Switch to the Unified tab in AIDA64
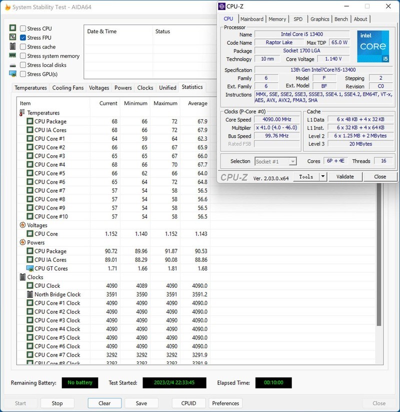400x412 pixels. coord(167,88)
